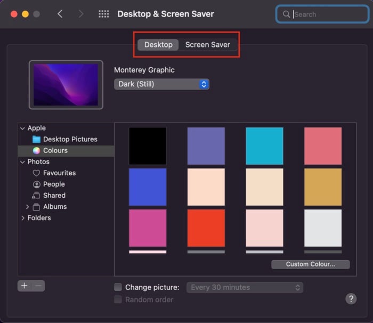Open the Every 30 minutes interval dropdown
Image resolution: width=373 pixels, height=323 pixels.
click(245, 287)
